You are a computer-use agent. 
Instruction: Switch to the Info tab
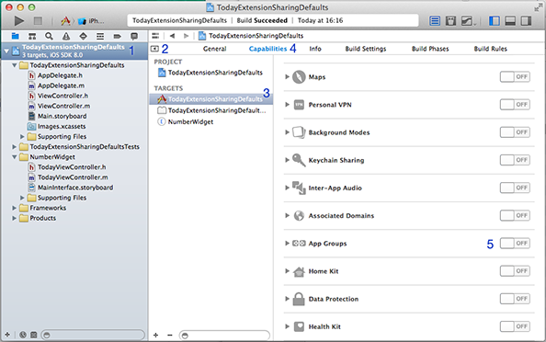(x=315, y=49)
